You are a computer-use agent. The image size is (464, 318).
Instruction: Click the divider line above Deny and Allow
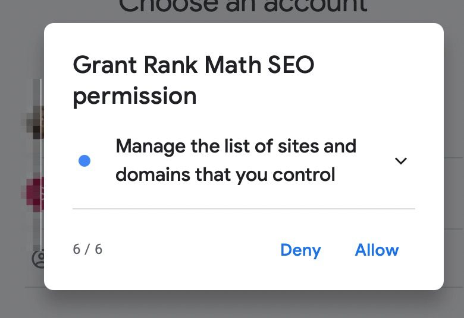[x=243, y=209]
